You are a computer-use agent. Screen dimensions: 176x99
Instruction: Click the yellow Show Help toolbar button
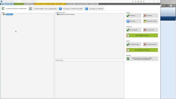56,4
